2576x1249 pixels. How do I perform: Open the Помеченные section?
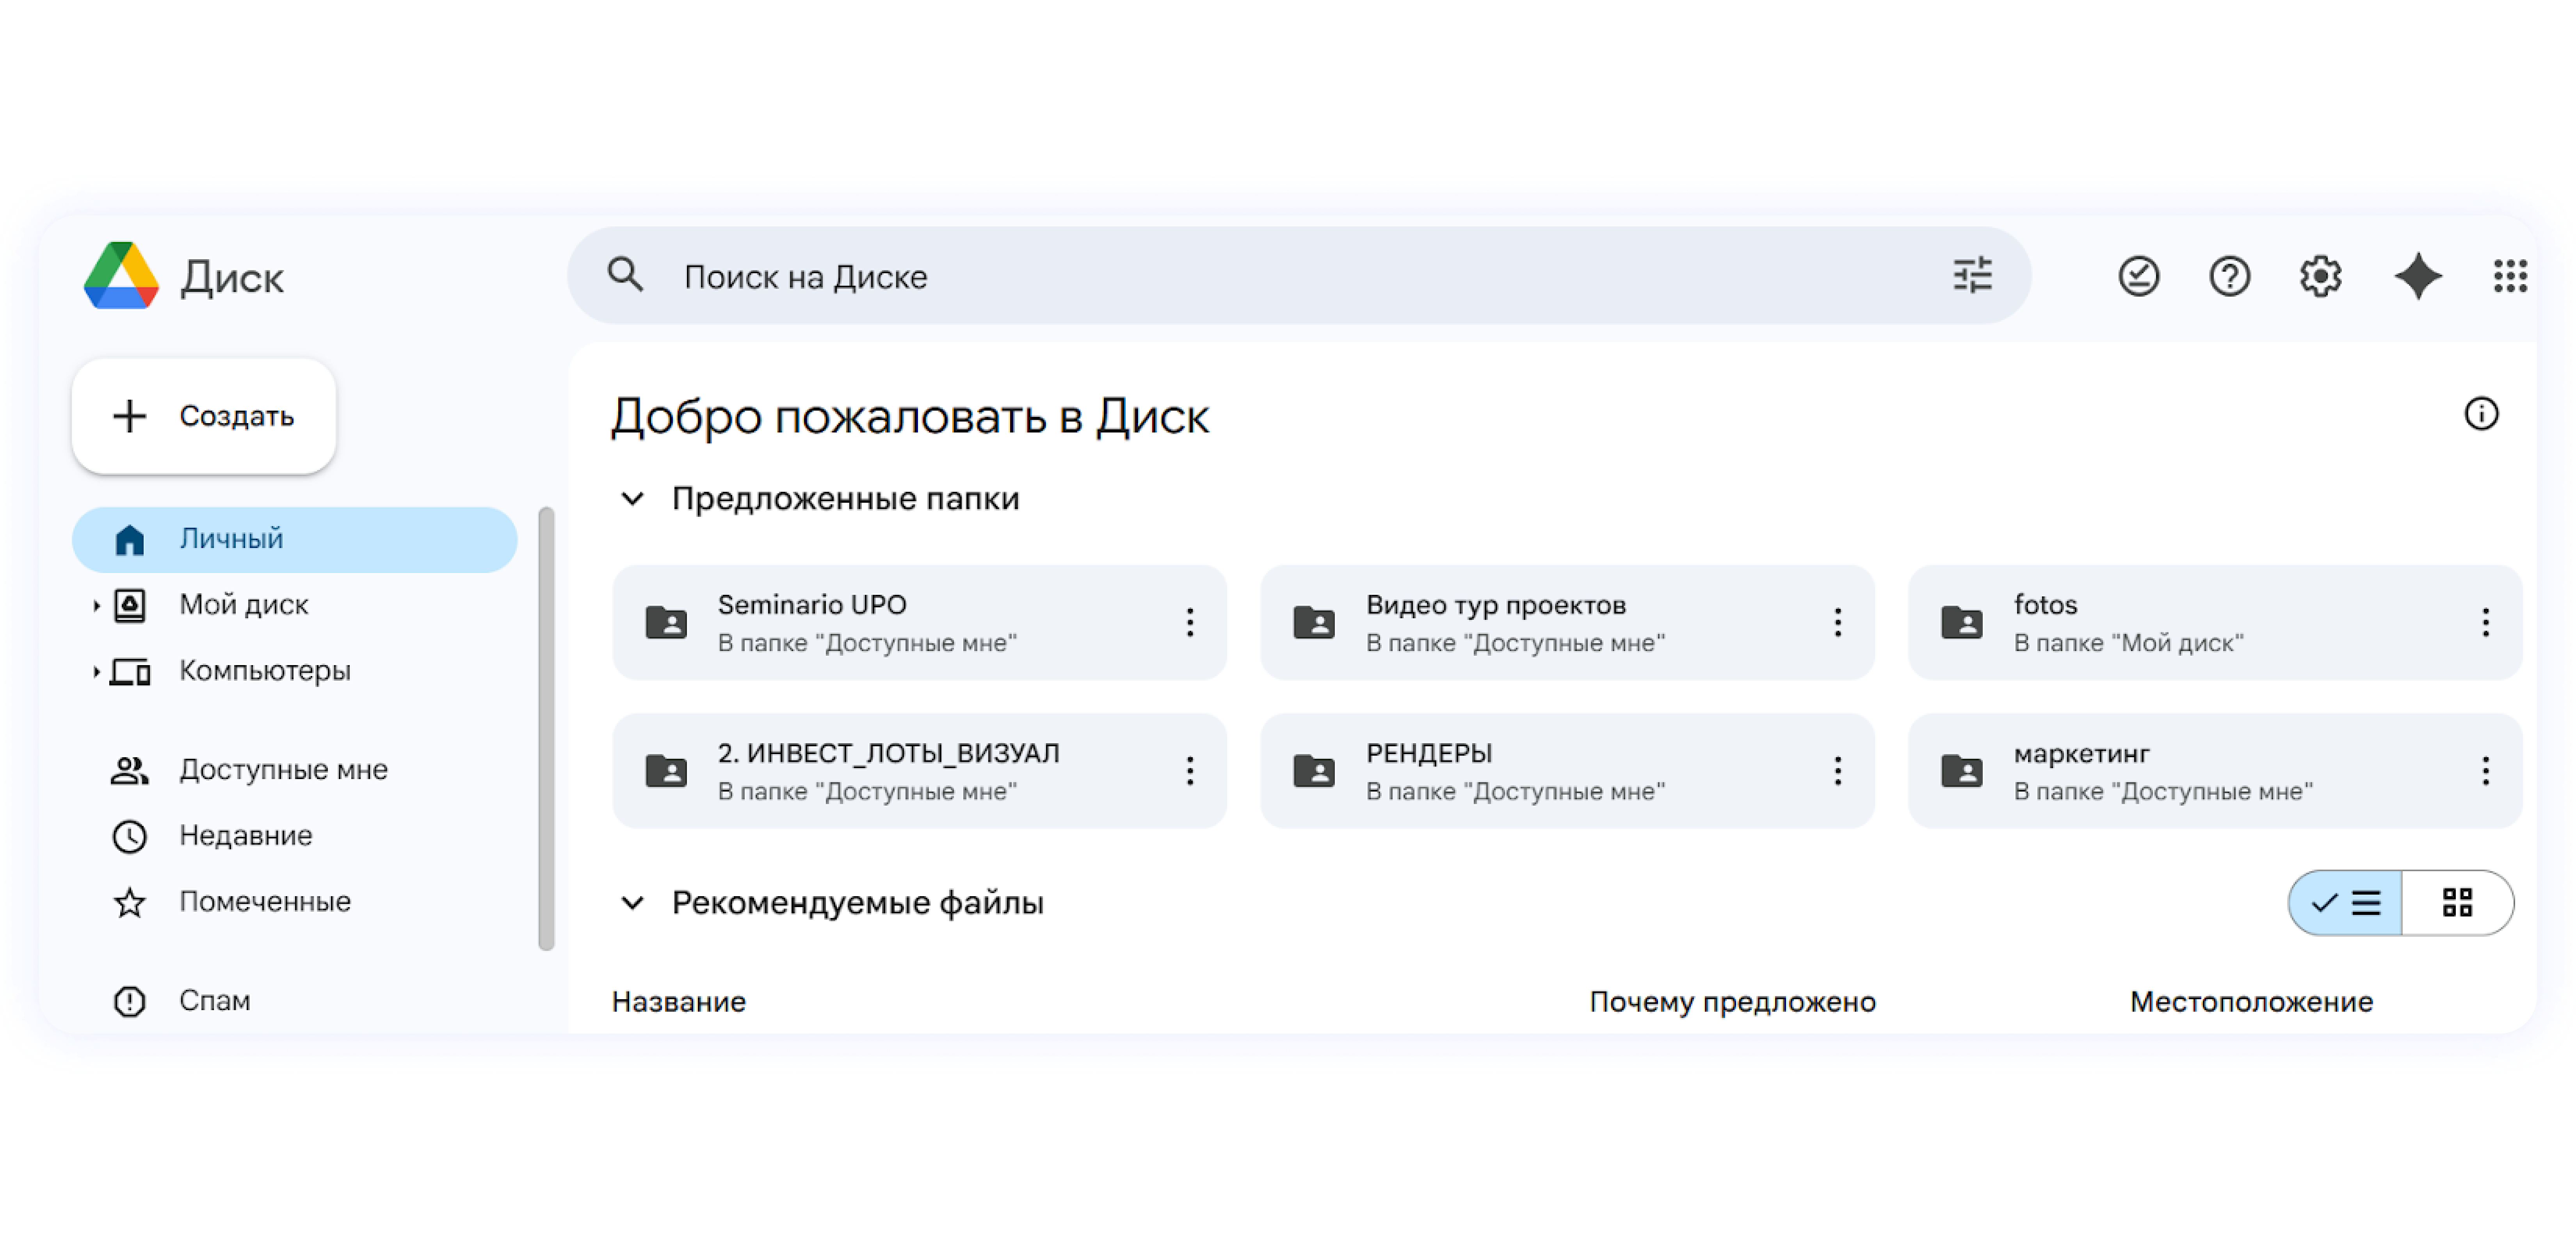(x=264, y=901)
